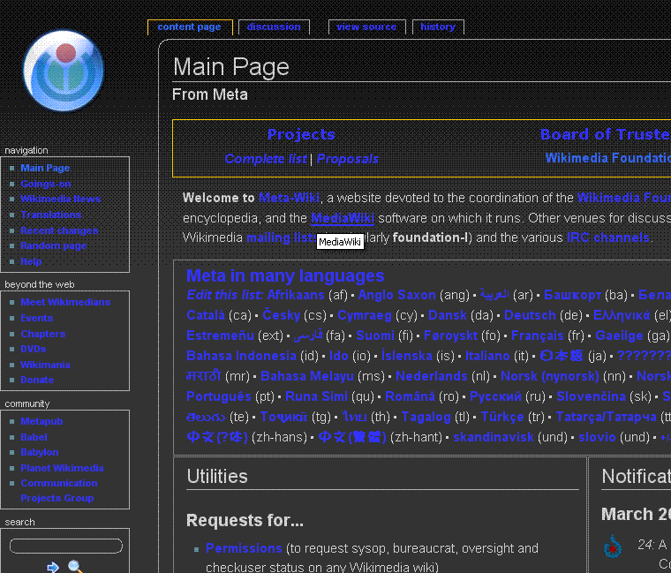671x573 pixels.
Task: Click Meta in many languages heading
Action: [x=285, y=275]
